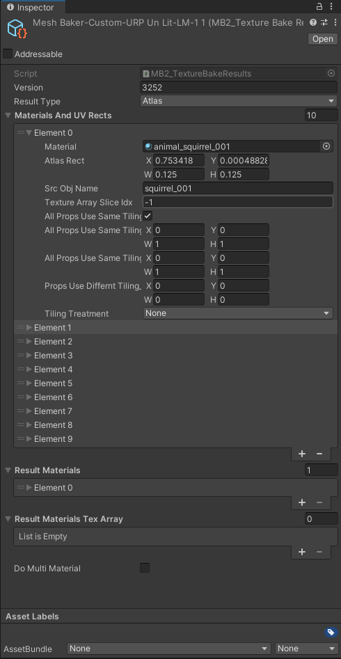Add element to Materials And UV Rects
Viewport: 341px width, 659px height.
(302, 454)
